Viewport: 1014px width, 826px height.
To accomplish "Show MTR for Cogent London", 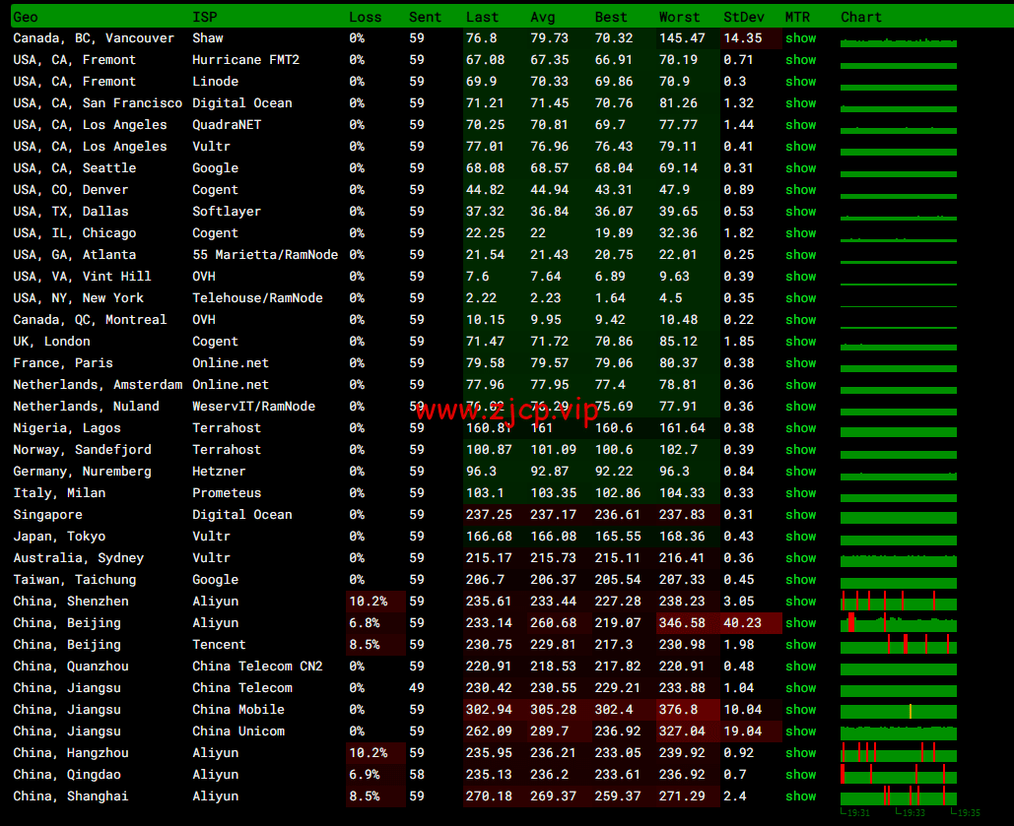I will (800, 342).
